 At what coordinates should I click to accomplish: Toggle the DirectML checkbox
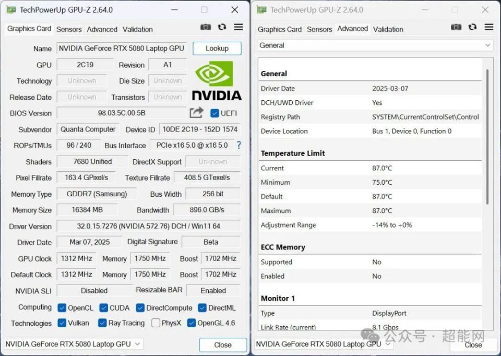[x=202, y=308]
